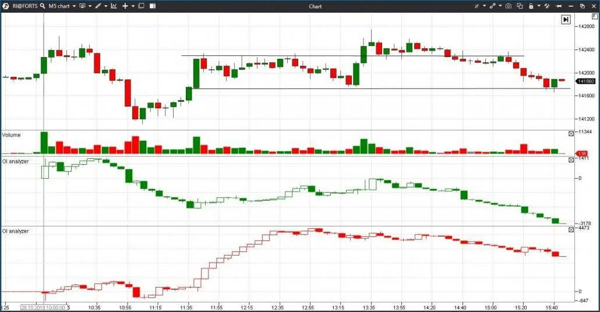The height and width of the screenshot is (312, 600).
Task: Click the red volume value tag on the scale
Action: [581, 153]
